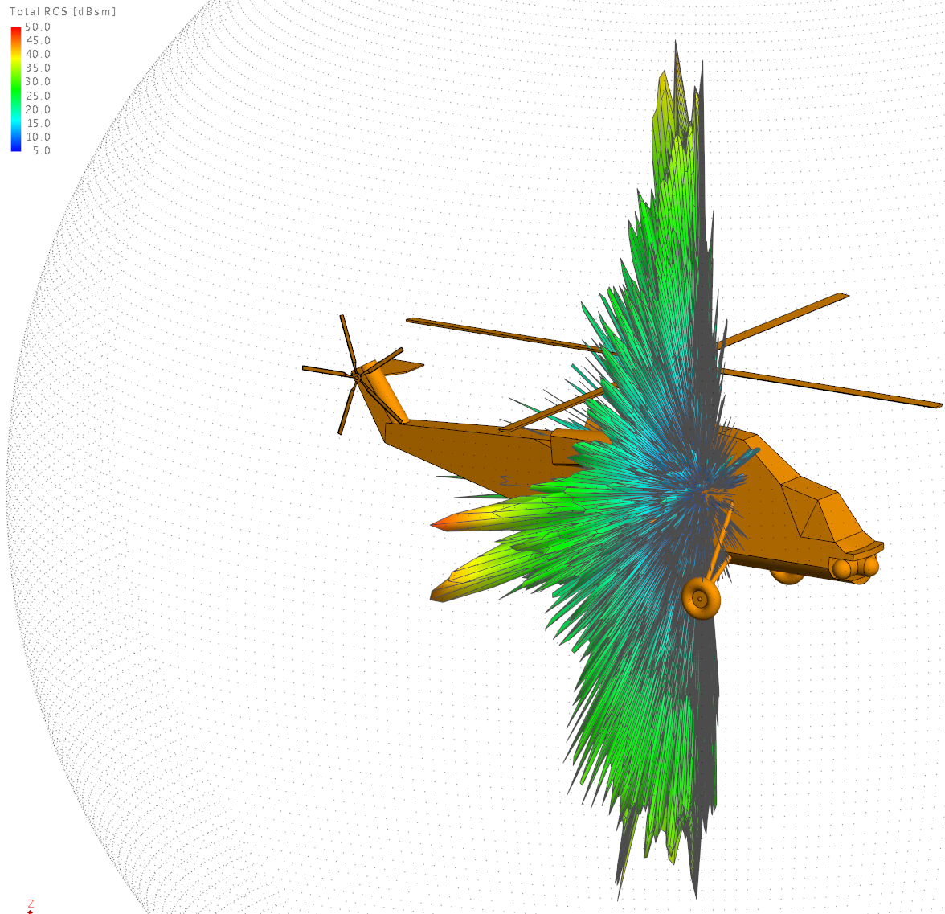Click the 'Total RCS [dBsm]' legend title
The image size is (945, 914).
pos(63,11)
